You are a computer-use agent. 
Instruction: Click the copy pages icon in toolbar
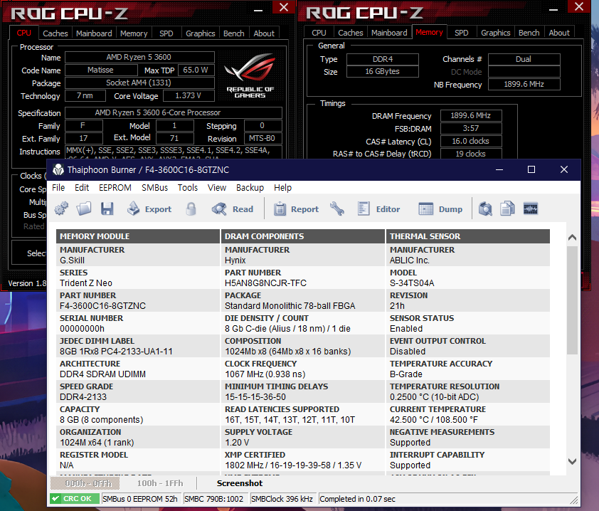[x=508, y=209]
